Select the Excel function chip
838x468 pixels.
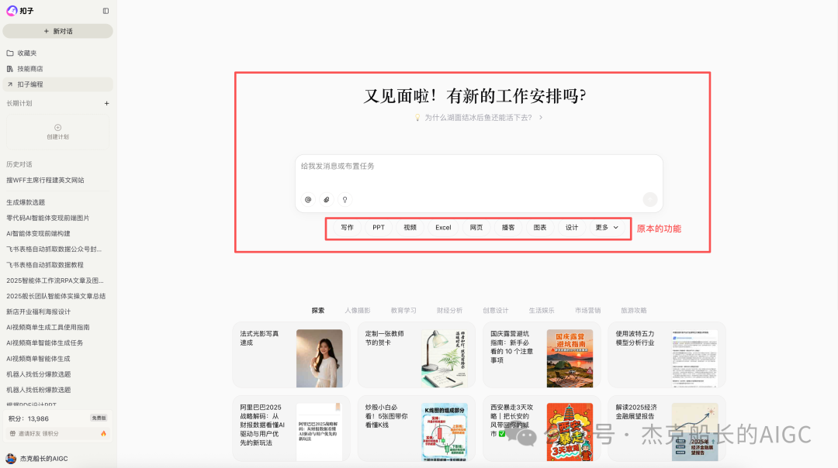point(443,227)
